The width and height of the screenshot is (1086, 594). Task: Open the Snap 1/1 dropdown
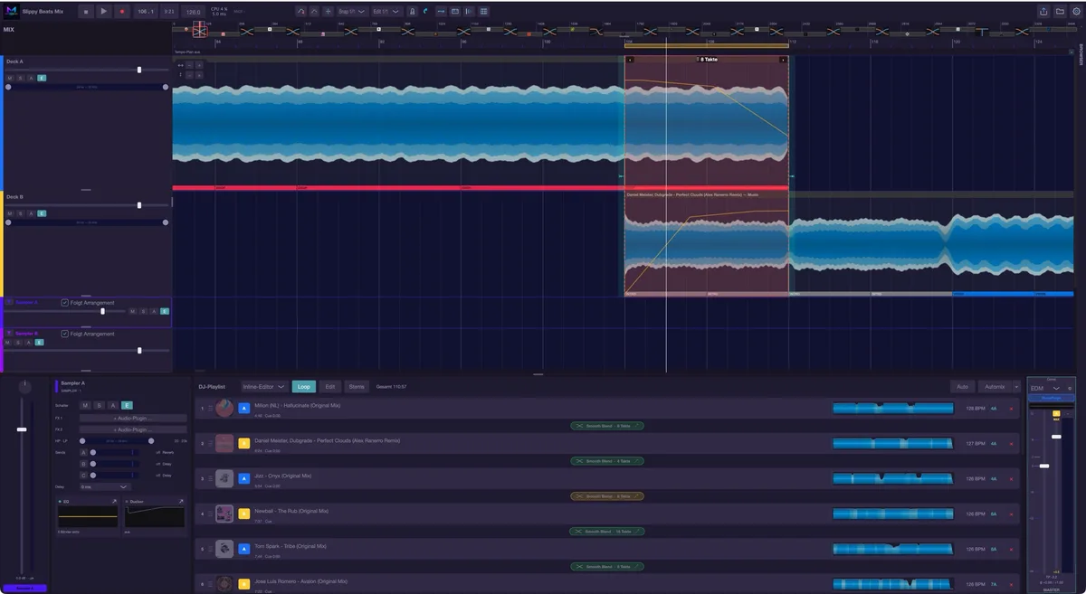tap(352, 11)
